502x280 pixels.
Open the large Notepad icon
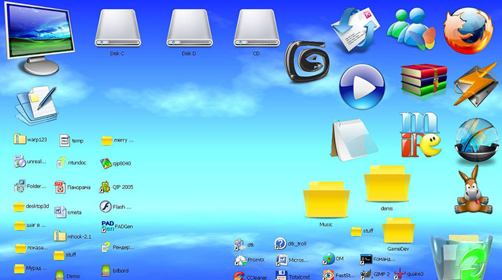coord(354,140)
